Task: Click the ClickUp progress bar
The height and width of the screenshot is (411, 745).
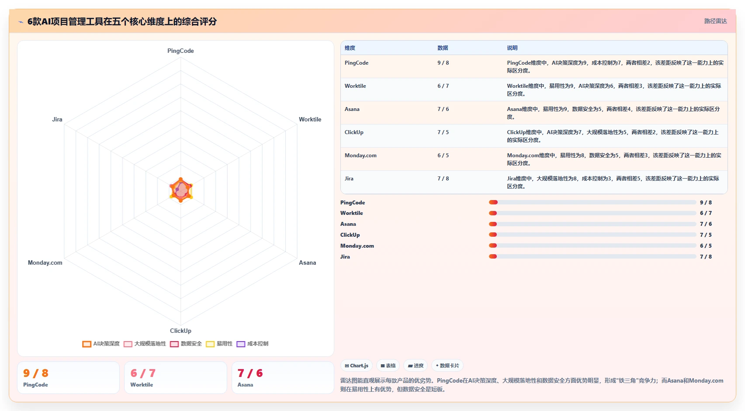Action: (x=593, y=235)
